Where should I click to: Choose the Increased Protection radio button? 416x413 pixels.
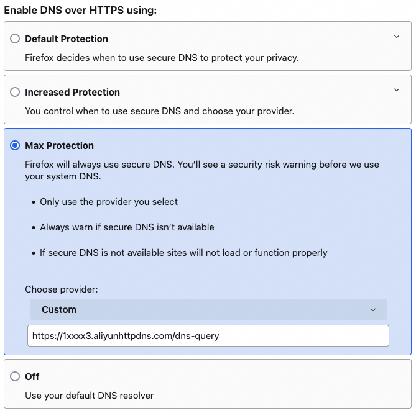click(x=15, y=92)
